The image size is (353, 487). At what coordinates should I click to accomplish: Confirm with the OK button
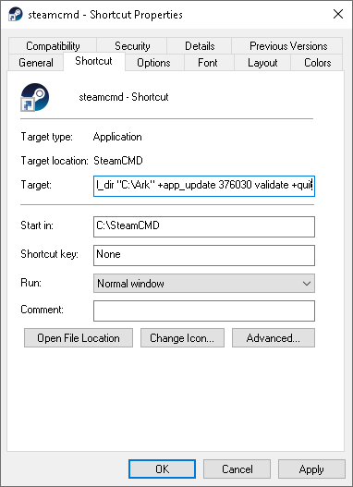point(162,469)
